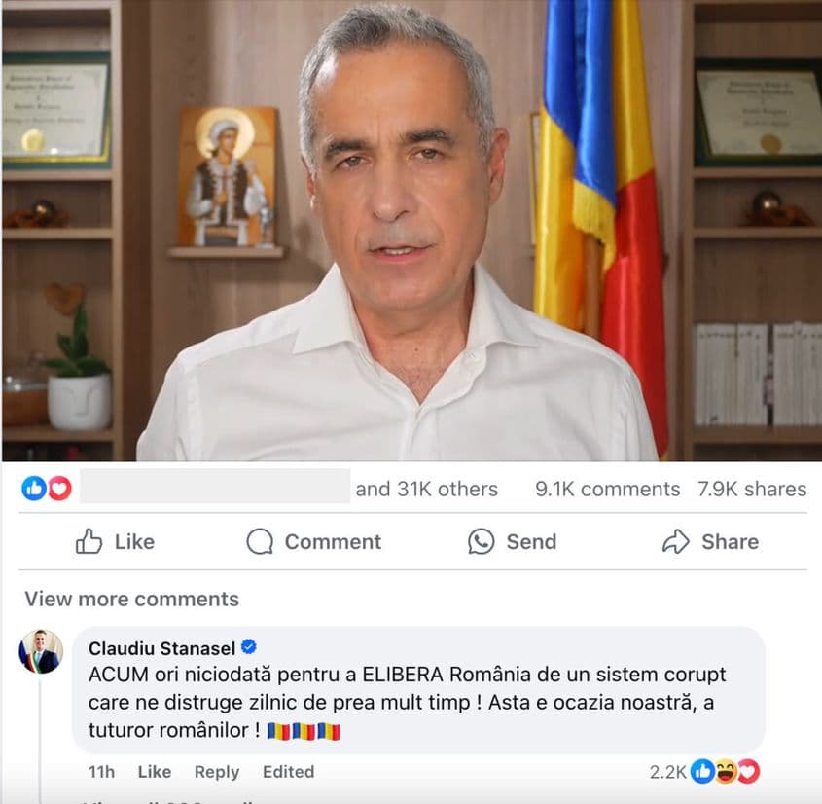Like Claudiu Stanasel's comment

pyautogui.click(x=154, y=772)
